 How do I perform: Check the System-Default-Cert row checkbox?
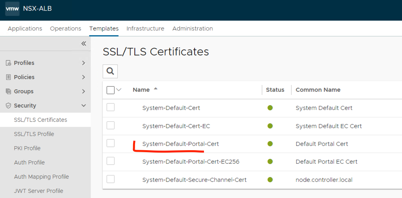click(111, 107)
